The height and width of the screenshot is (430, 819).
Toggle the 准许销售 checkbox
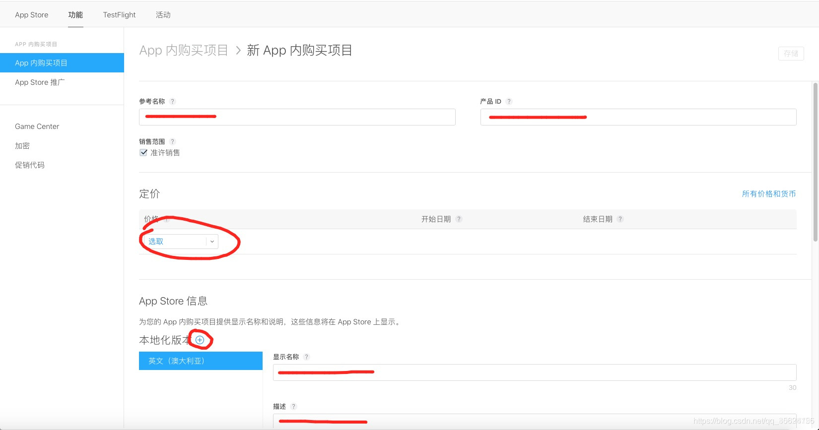point(143,152)
